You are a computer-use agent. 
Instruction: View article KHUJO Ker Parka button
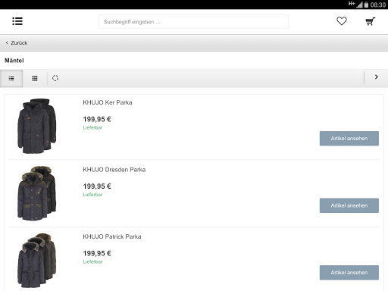pyautogui.click(x=349, y=139)
